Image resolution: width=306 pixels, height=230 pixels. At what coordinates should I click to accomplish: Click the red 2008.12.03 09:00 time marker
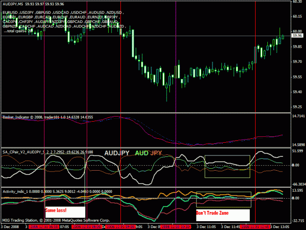click(x=120, y=227)
